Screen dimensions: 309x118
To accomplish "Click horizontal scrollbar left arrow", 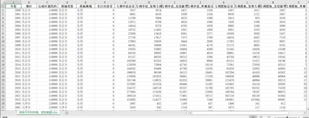I will coord(190,113).
